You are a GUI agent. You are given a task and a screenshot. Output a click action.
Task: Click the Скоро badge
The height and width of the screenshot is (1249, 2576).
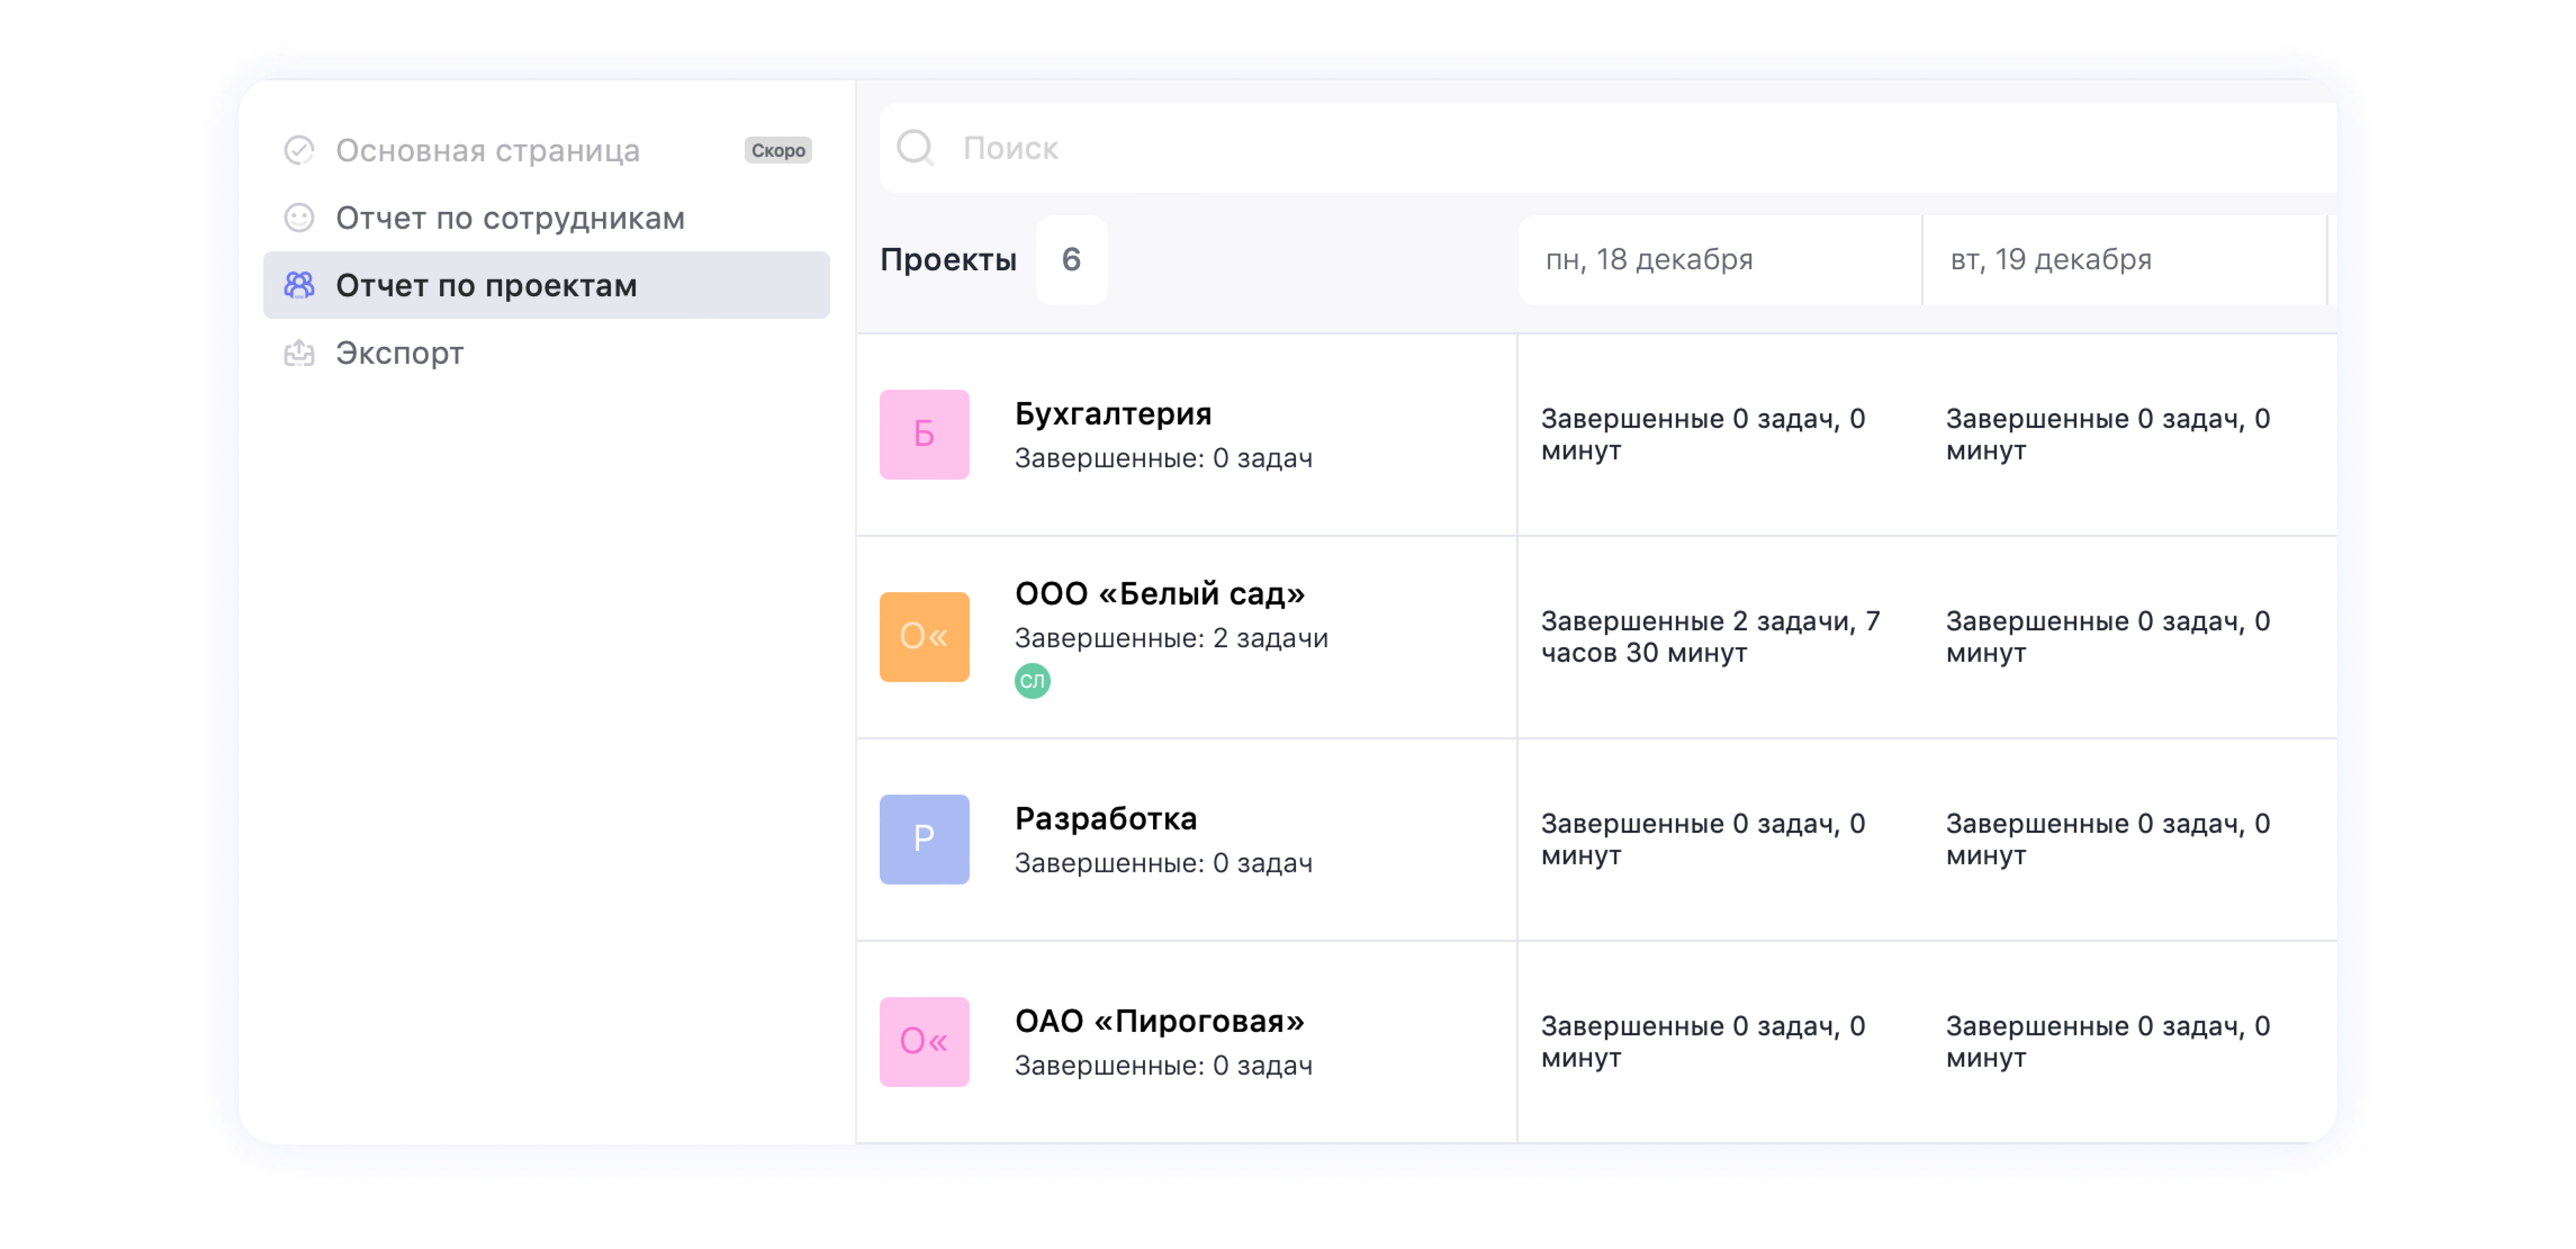click(x=777, y=150)
